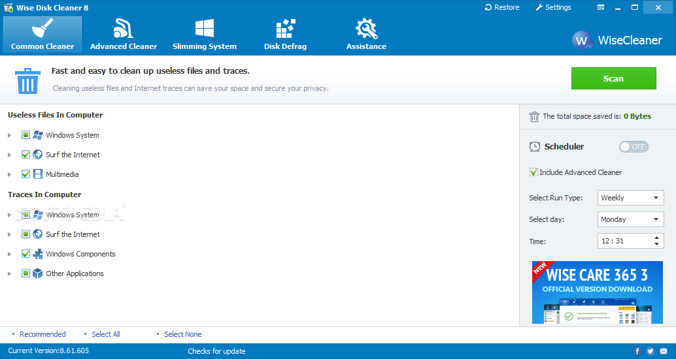Expand Surf the Internet under Traces
The height and width of the screenshot is (359, 676).
(x=10, y=234)
